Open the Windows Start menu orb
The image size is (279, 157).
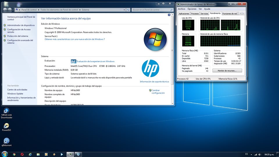(x=4, y=154)
